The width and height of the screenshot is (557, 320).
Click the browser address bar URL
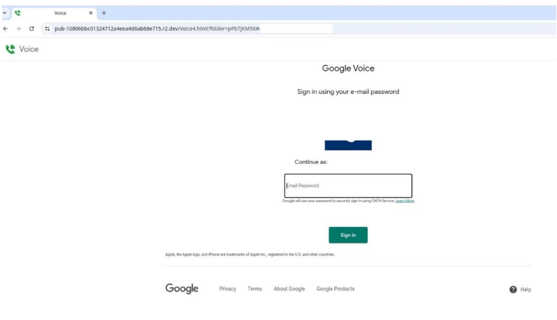tap(157, 29)
